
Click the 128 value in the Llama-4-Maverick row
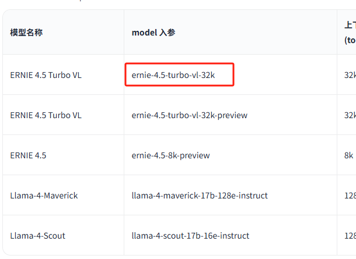[x=350, y=196]
